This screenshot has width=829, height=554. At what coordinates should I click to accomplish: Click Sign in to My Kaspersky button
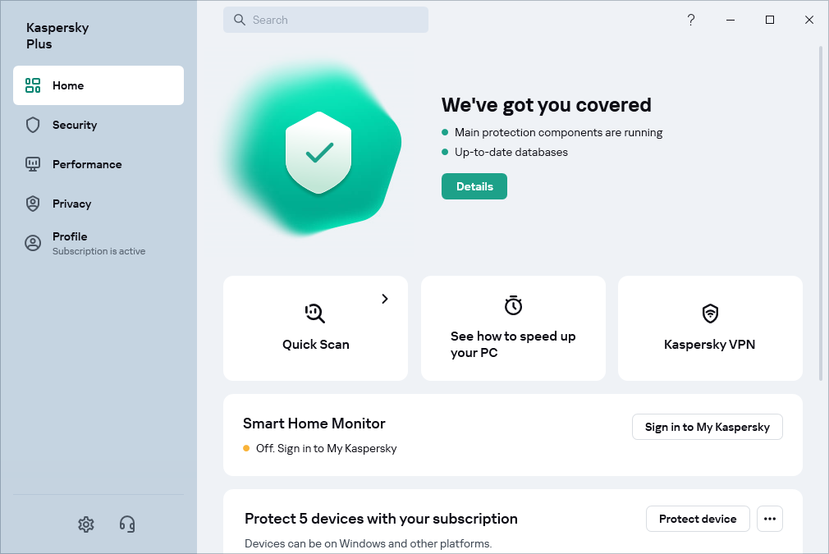(707, 427)
